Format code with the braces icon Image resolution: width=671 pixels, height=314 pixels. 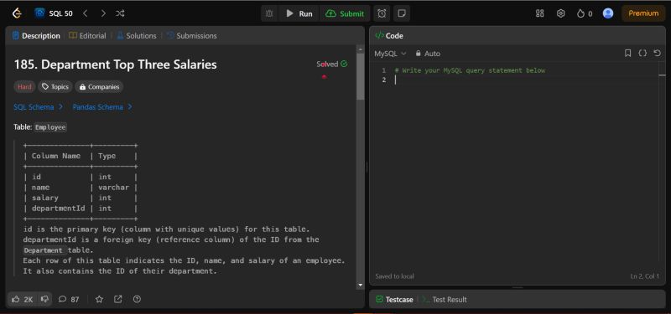click(x=642, y=54)
